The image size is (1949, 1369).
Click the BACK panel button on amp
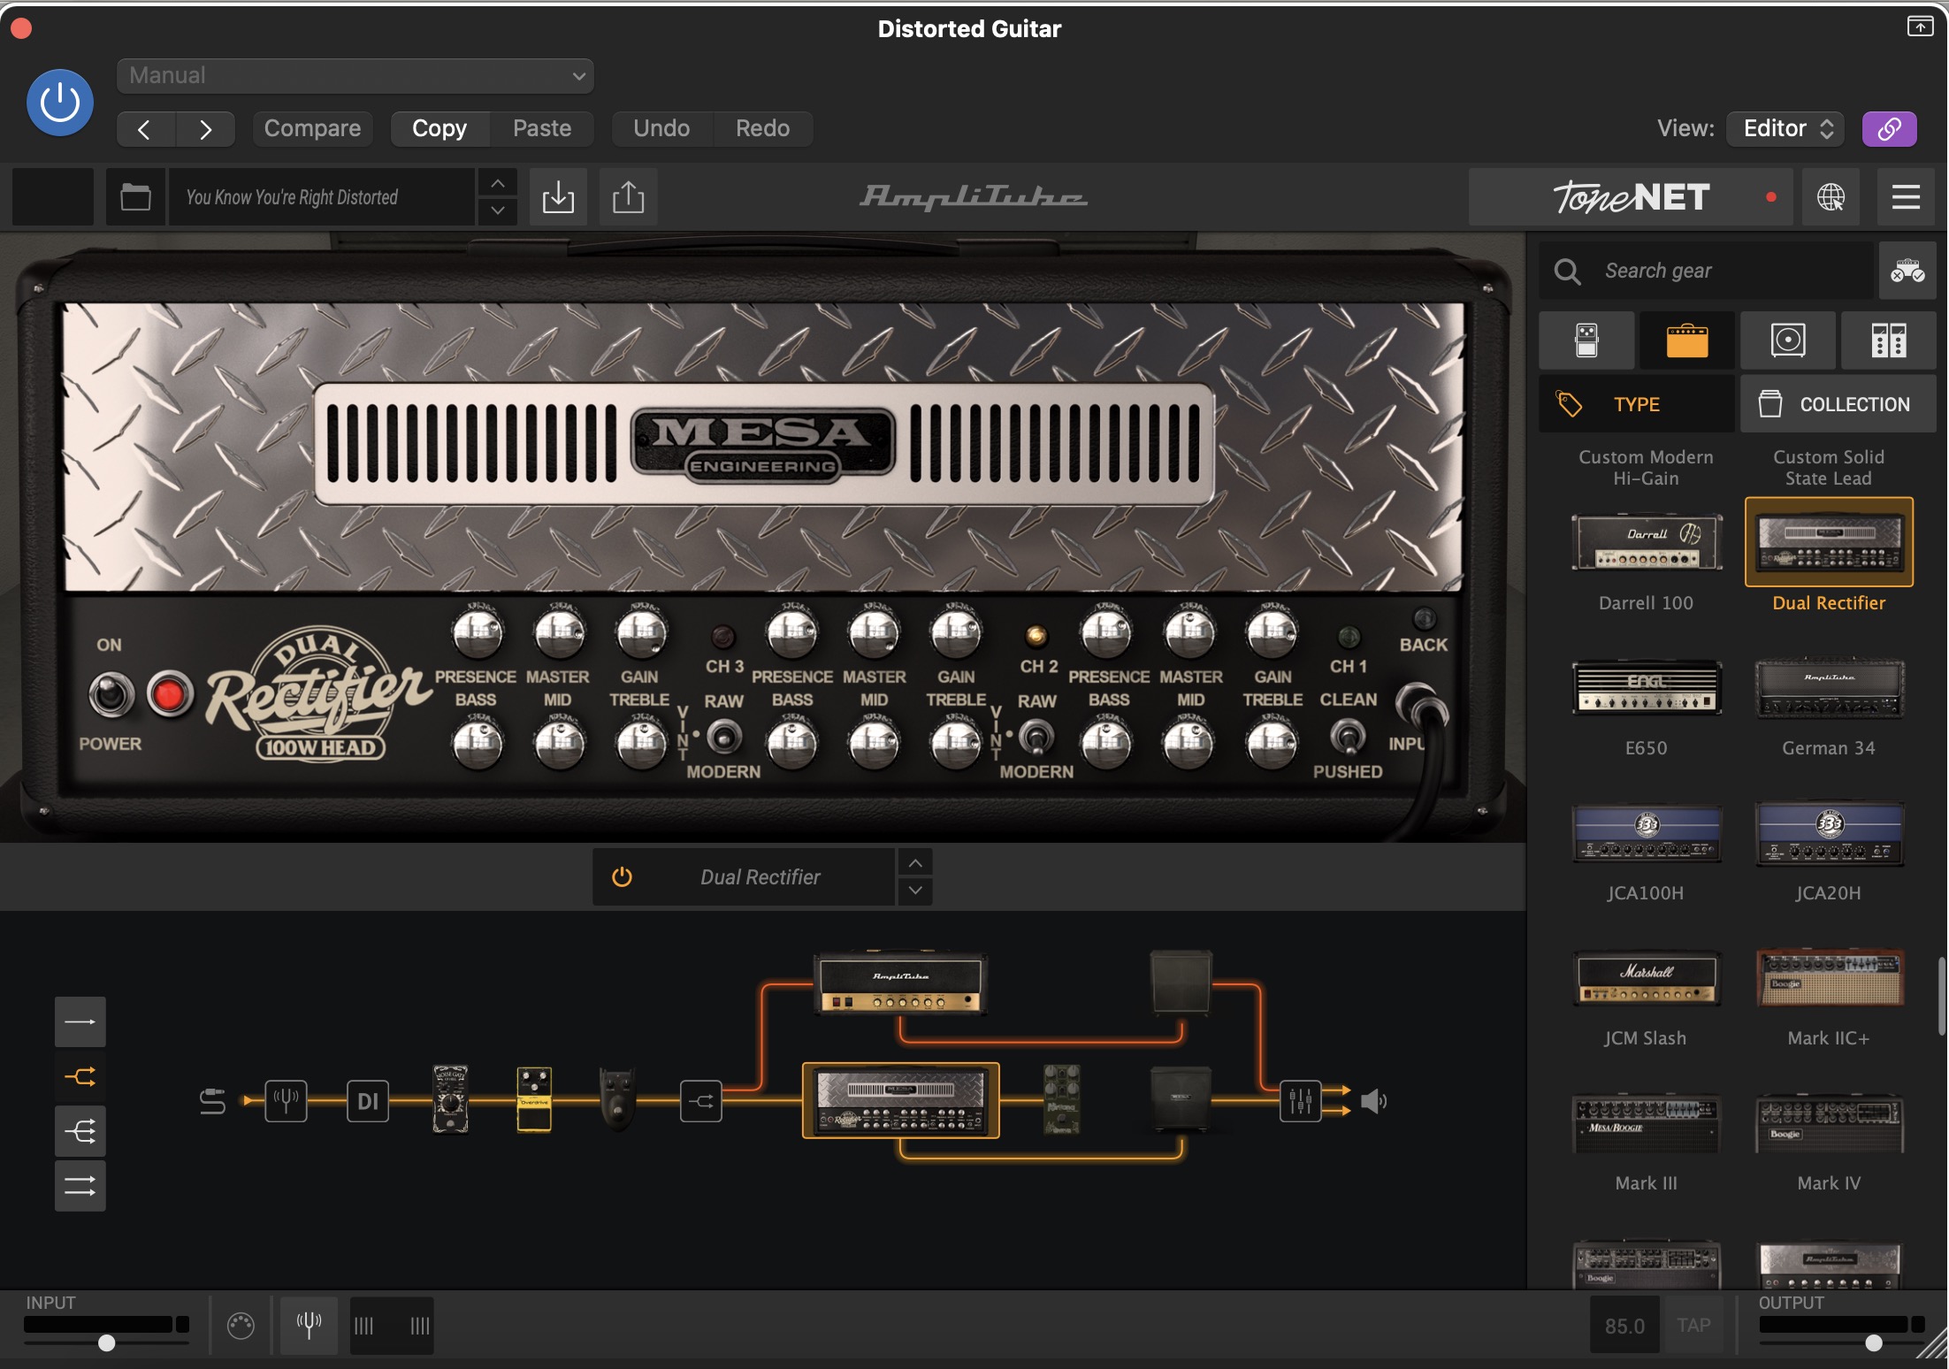[1424, 618]
